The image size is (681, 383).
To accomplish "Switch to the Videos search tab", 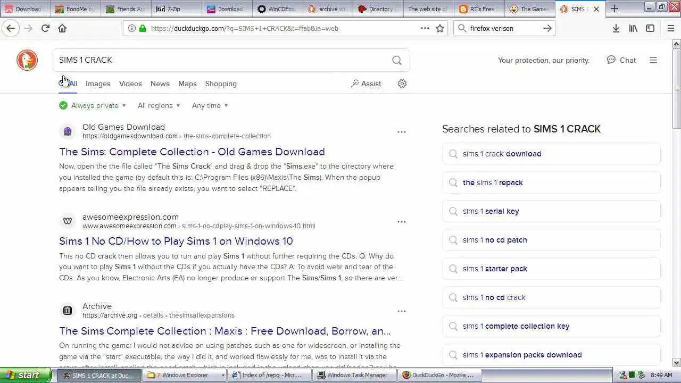I will tap(130, 84).
